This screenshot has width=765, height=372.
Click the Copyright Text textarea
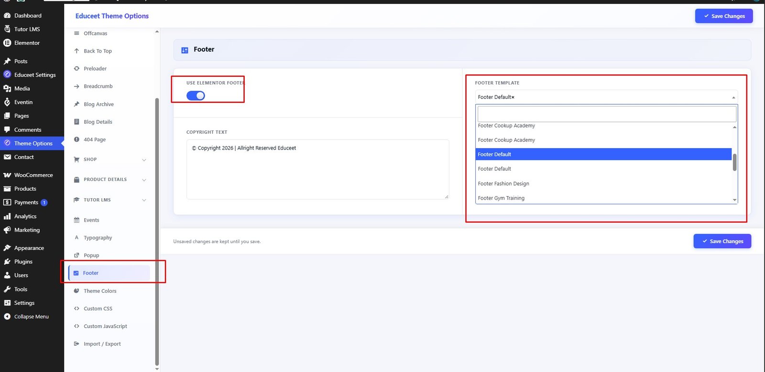[317, 169]
